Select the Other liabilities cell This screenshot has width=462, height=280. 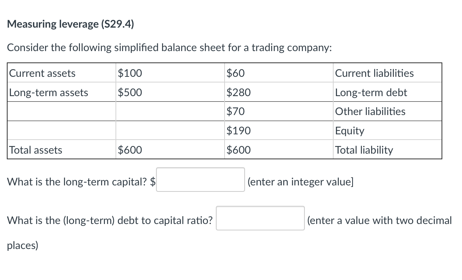[x=370, y=111]
